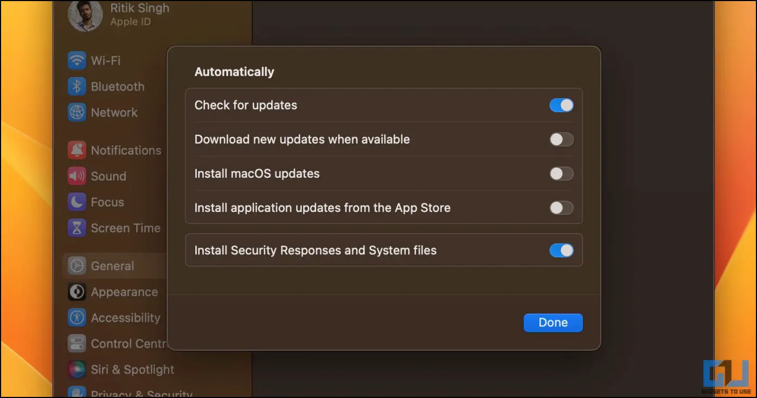The width and height of the screenshot is (757, 398).
Task: Turn off Check for updates toggle
Action: click(x=561, y=105)
